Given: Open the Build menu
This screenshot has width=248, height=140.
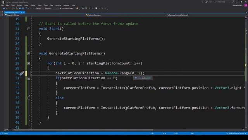Looking at the screenshot, I should pos(26,5).
